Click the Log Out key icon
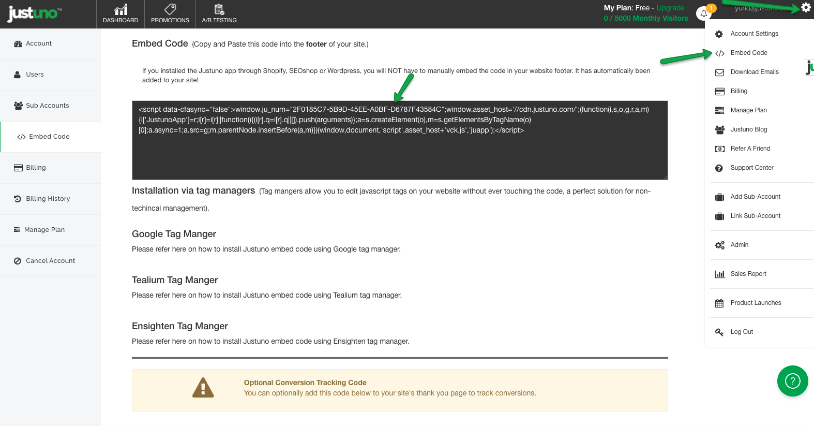814x426 pixels. [x=719, y=332]
